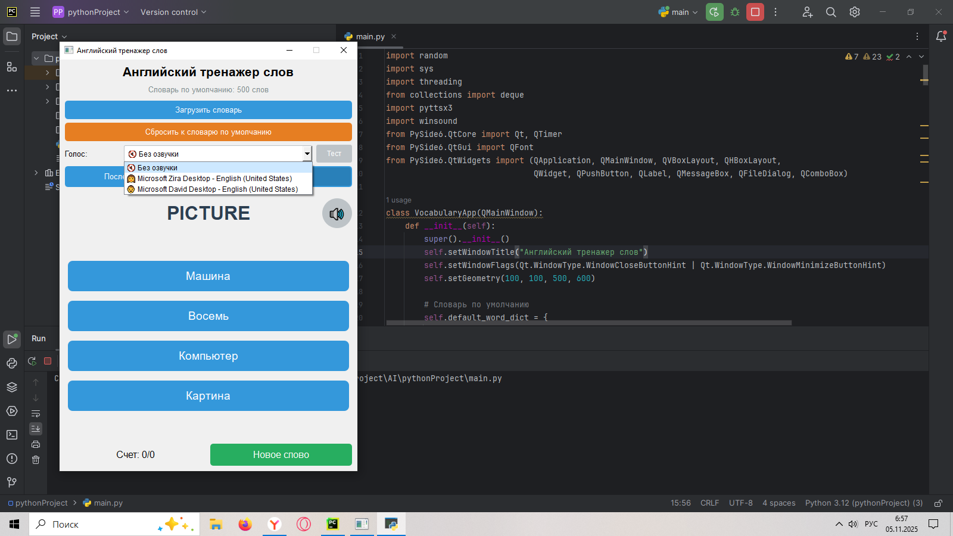Click the green Новое слово button
This screenshot has width=953, height=536.
pos(281,454)
